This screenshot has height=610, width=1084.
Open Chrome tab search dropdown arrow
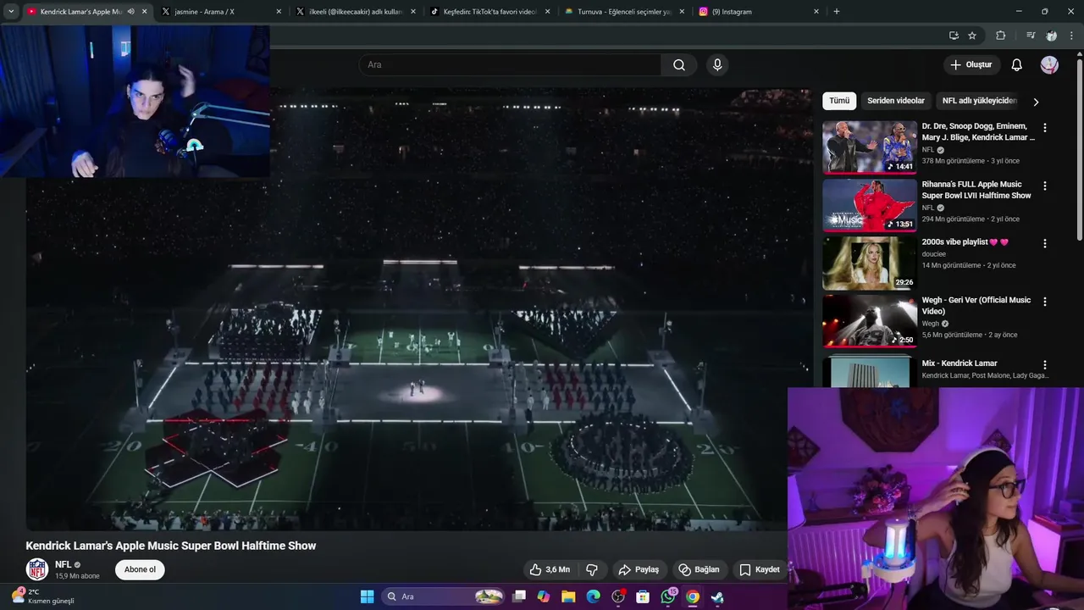click(x=11, y=12)
